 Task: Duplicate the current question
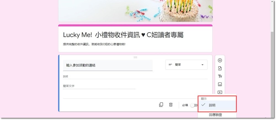pos(161,105)
